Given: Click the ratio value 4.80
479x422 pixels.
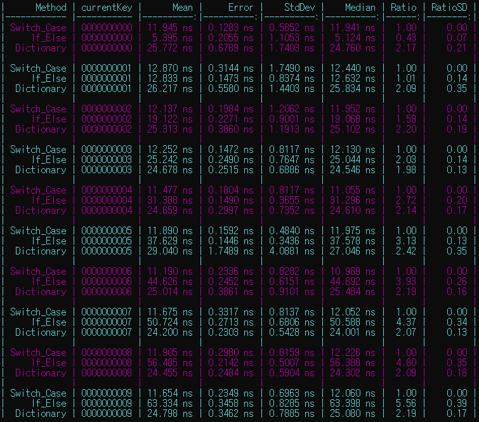Looking at the screenshot, I should click(406, 363).
